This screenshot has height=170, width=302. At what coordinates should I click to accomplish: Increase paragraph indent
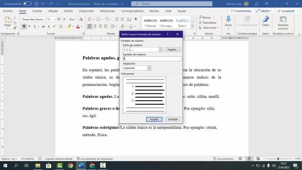pos(122,19)
